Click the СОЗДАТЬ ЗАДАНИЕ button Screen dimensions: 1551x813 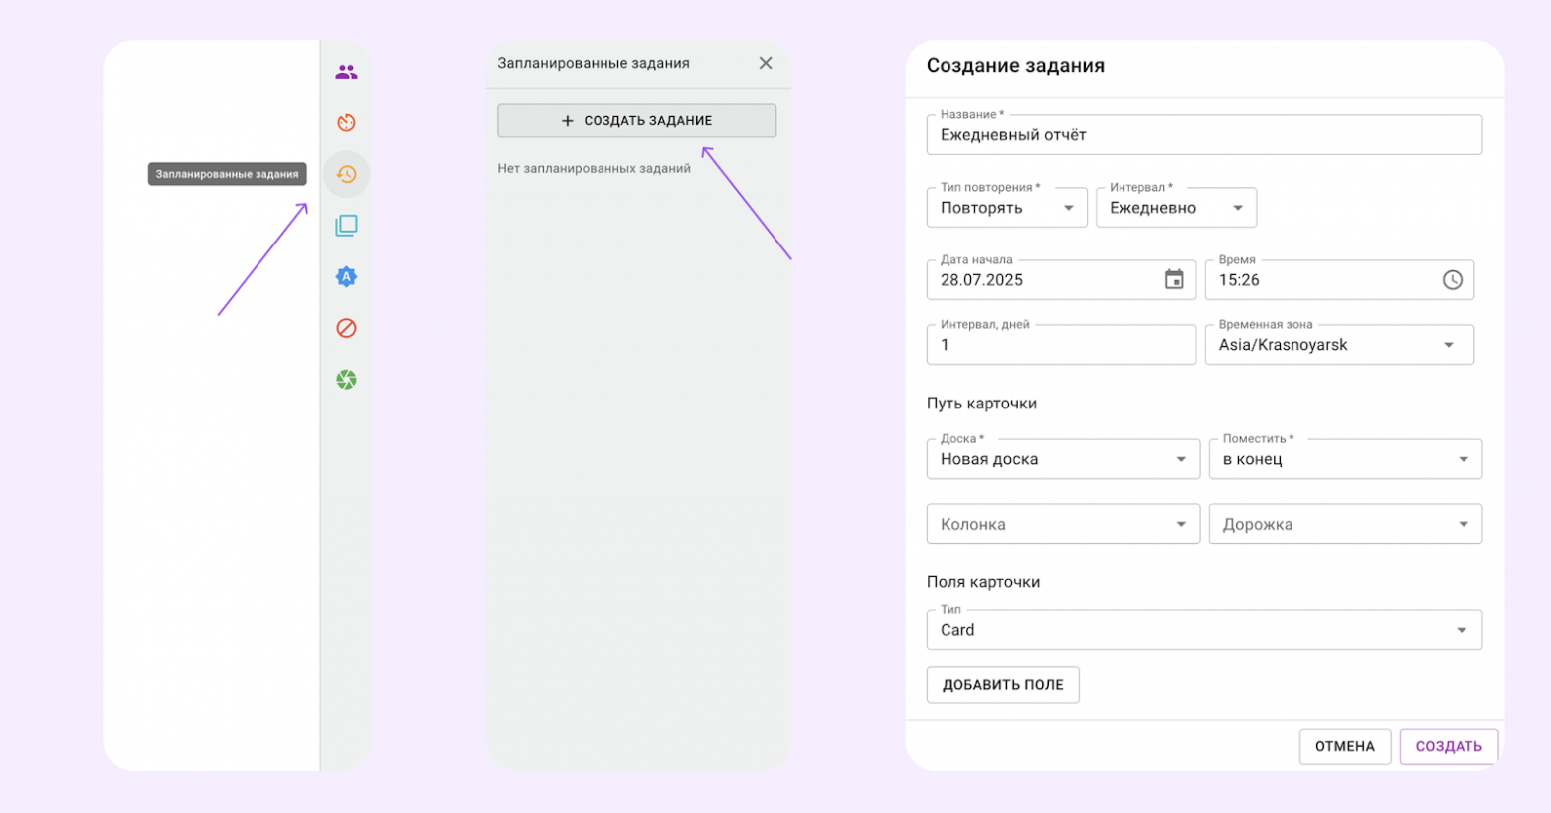point(636,120)
